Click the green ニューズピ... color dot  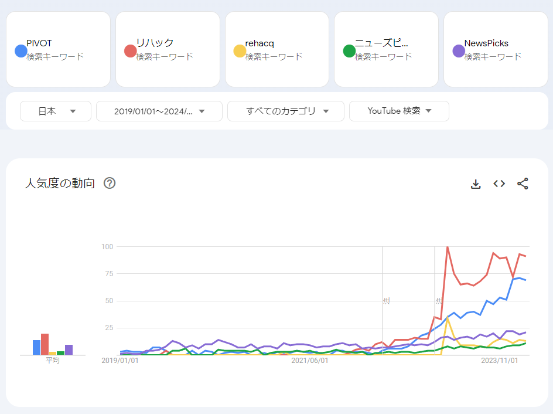pyautogui.click(x=349, y=51)
